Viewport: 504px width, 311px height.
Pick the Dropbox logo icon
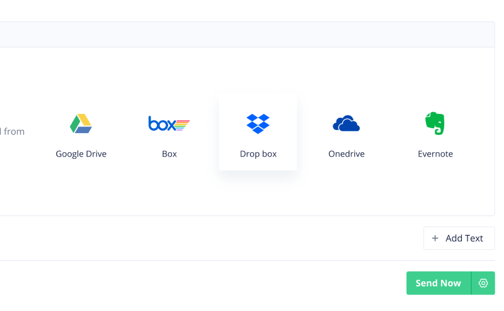click(x=258, y=124)
